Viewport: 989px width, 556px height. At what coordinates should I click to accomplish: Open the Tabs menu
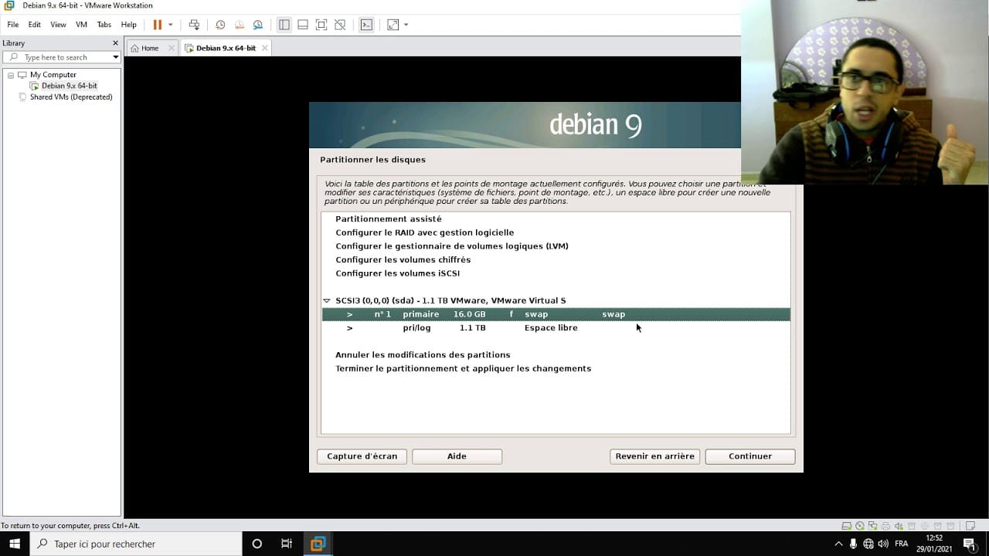tap(104, 25)
